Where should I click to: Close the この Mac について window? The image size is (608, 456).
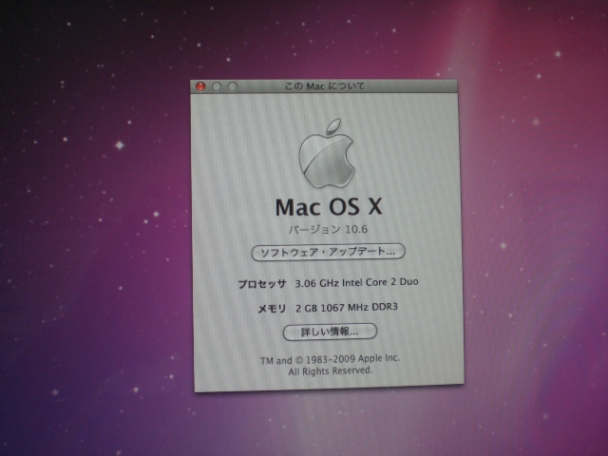200,86
